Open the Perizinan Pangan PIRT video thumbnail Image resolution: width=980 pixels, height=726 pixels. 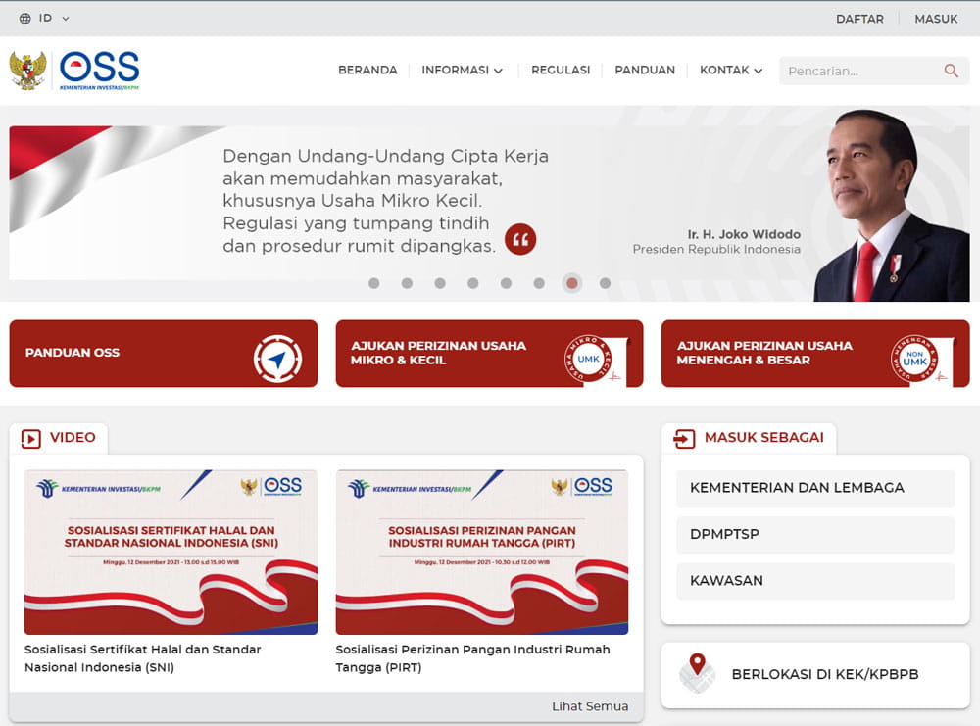click(x=482, y=553)
